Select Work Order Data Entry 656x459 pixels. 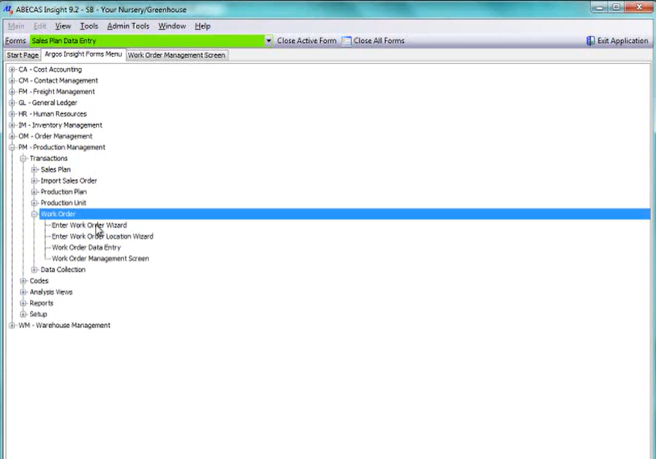click(x=88, y=247)
